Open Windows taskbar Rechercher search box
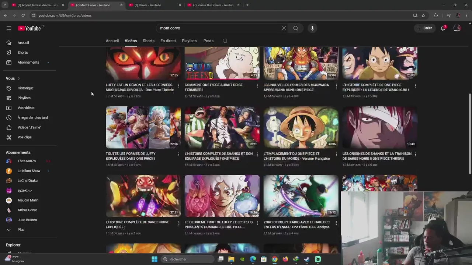 (x=188, y=259)
